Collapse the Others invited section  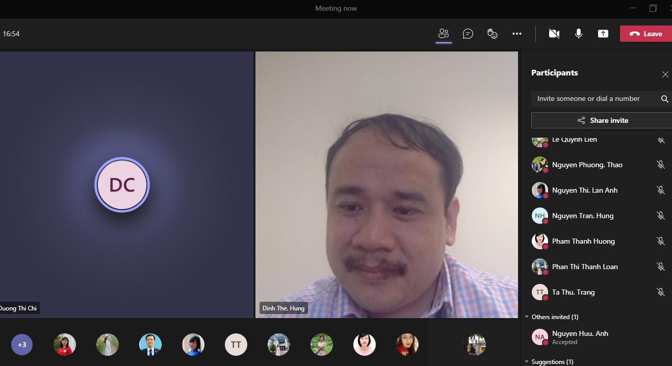527,317
